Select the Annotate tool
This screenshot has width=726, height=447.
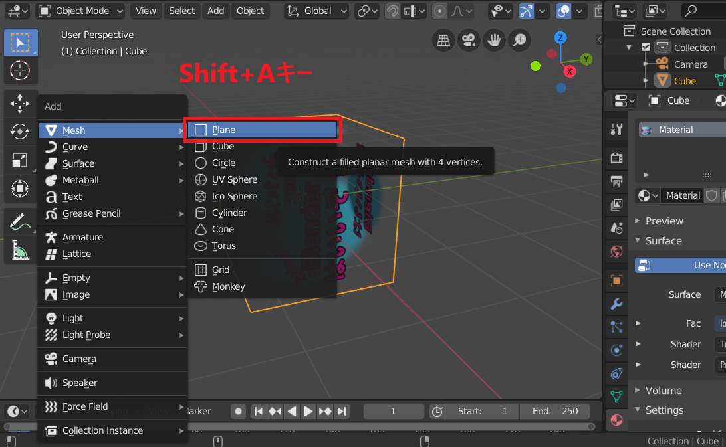click(20, 222)
